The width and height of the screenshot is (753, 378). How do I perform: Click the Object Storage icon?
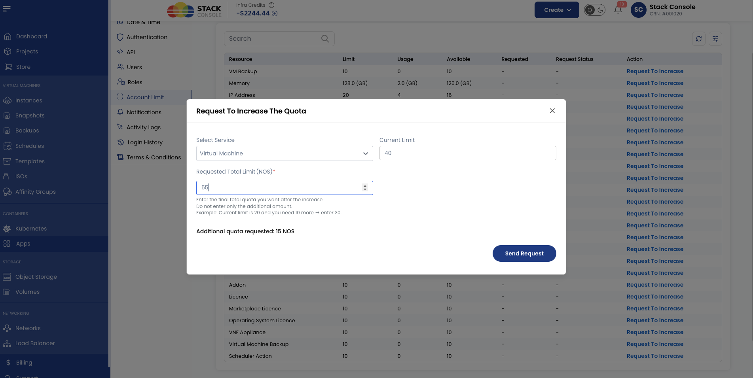tap(7, 277)
